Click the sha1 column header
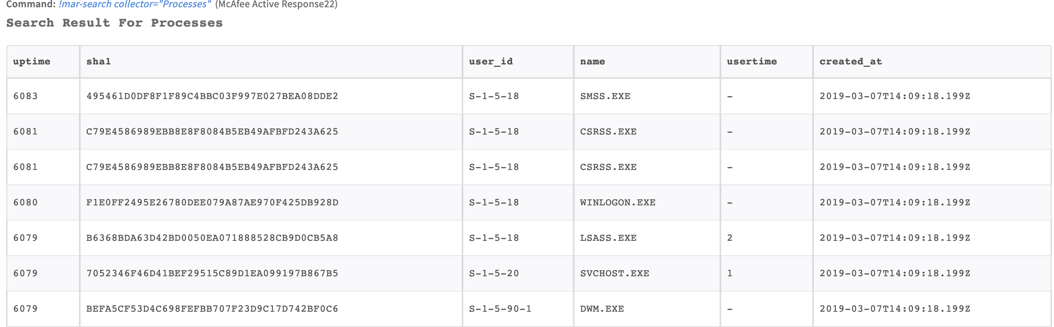1054x327 pixels. [x=98, y=62]
